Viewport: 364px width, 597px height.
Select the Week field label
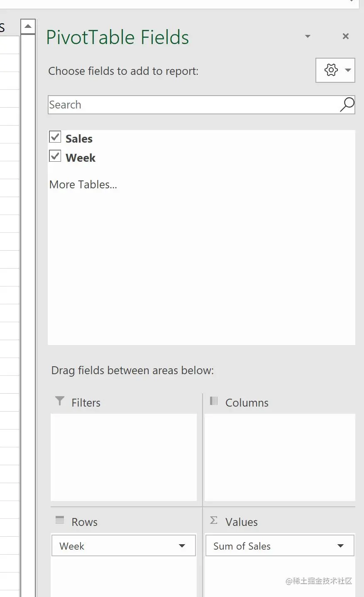pyautogui.click(x=81, y=158)
